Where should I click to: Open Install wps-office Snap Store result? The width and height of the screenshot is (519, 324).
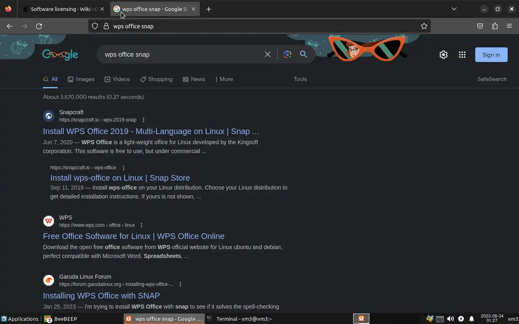120,178
